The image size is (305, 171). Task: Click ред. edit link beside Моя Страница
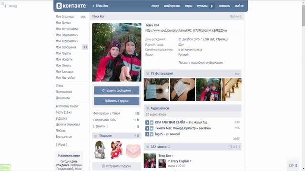pyautogui.click(x=83, y=17)
